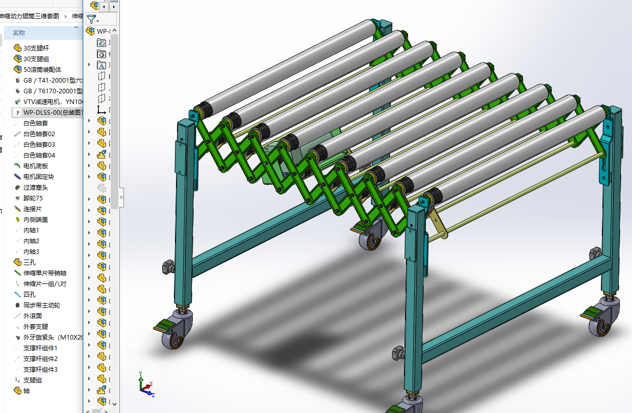The height and width of the screenshot is (413, 632).
Task: Select the WP- root assembly icon in tree
Action: (x=91, y=32)
